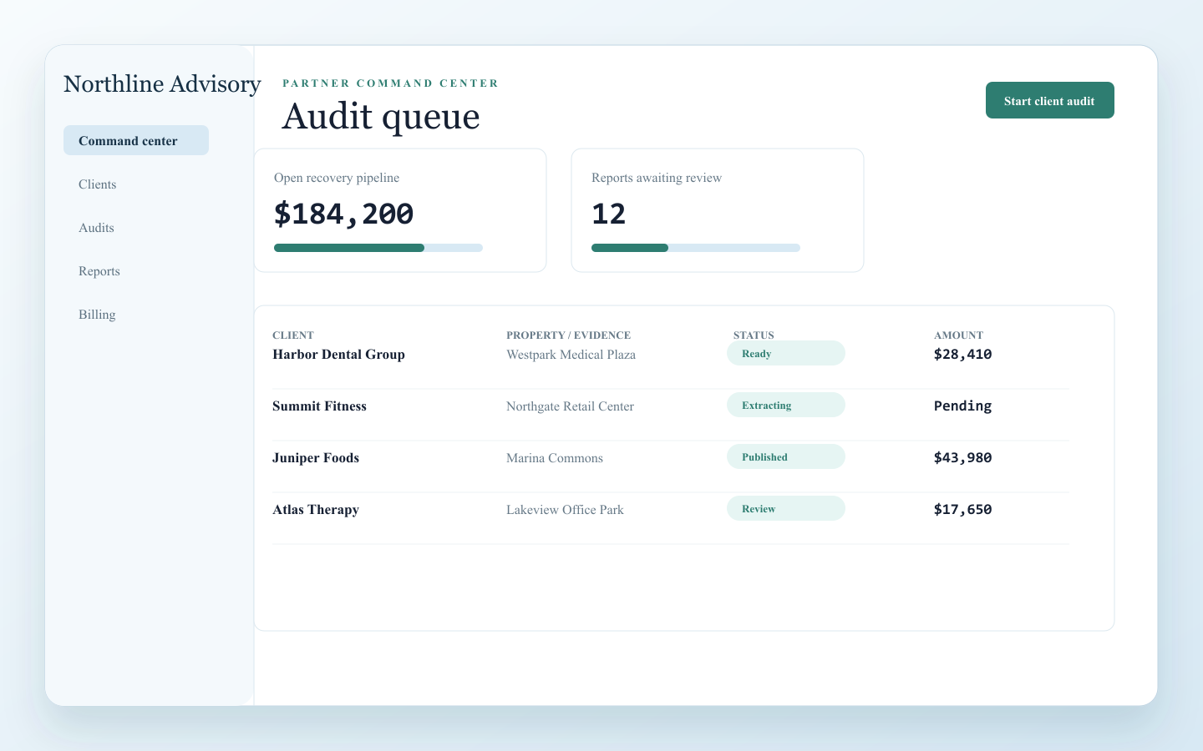Open the Summit Fitness client row
1203x751 pixels.
tap(671, 415)
